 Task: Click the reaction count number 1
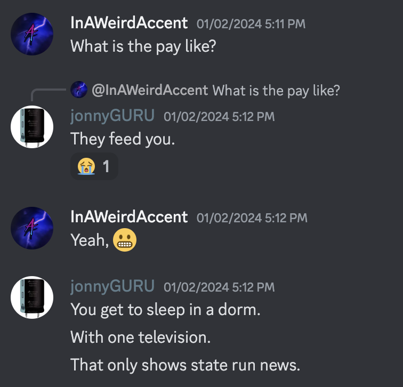106,166
